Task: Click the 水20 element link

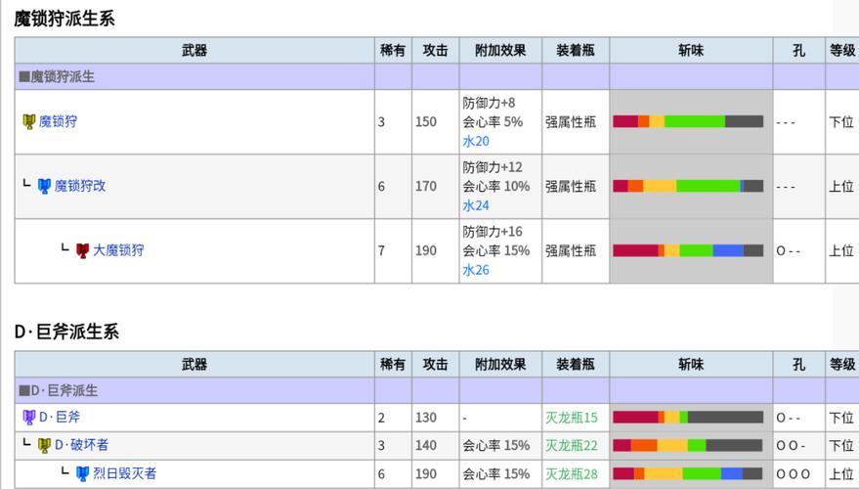Action: pyautogui.click(x=476, y=142)
